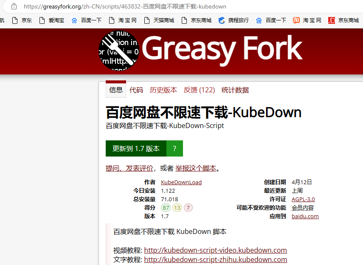Click the 百度网盘不限速下载-KubeDown heading
This screenshot has width=363, height=265.
[x=203, y=112]
